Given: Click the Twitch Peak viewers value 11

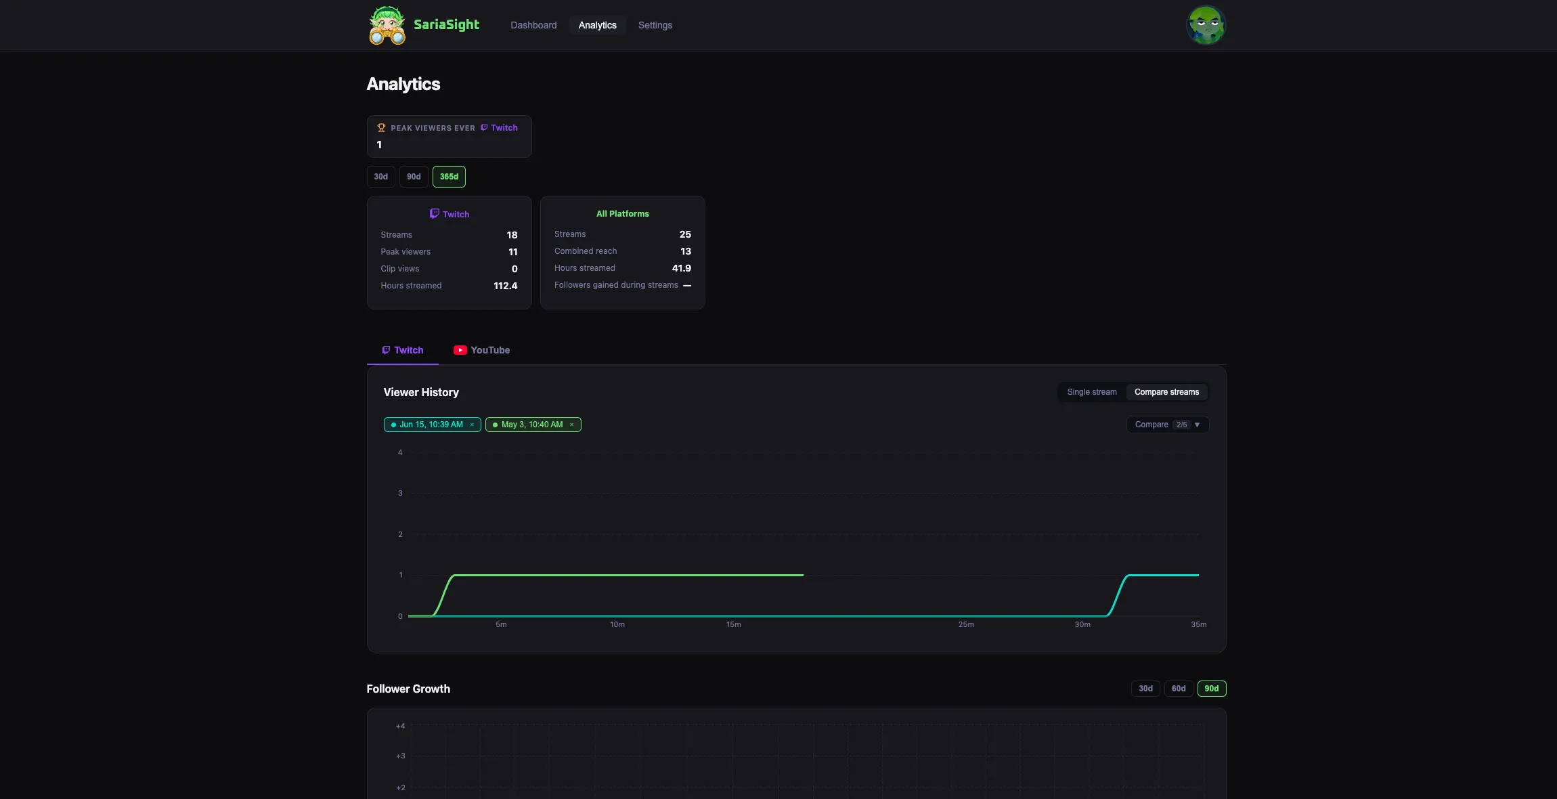Looking at the screenshot, I should click(513, 252).
